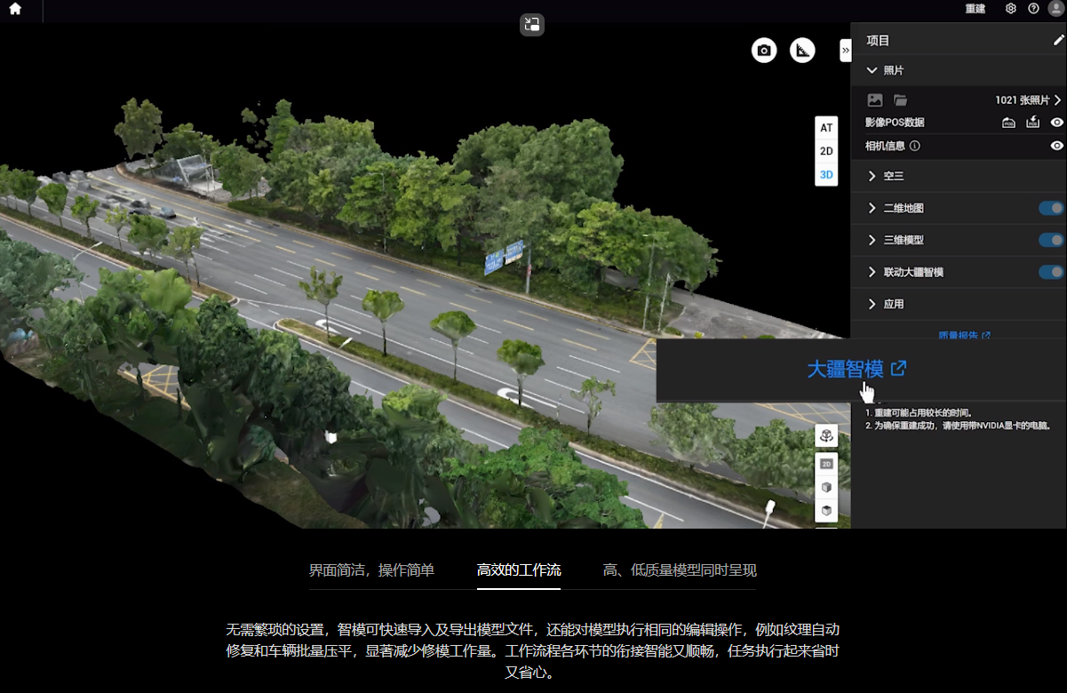Click the edit pencil next to 项目
This screenshot has height=693, width=1067.
pos(1058,40)
